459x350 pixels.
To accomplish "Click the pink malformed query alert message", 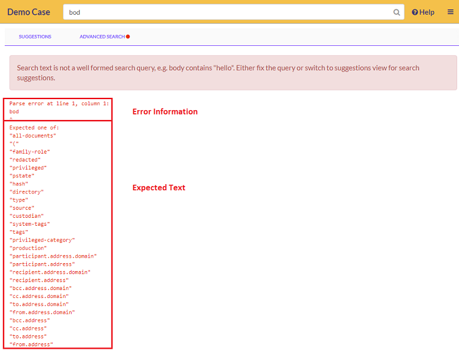I will click(x=233, y=73).
